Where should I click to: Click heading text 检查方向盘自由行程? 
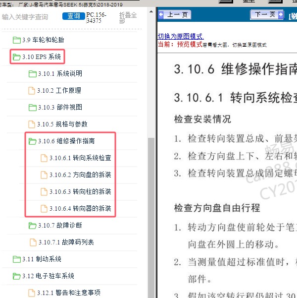(217, 208)
